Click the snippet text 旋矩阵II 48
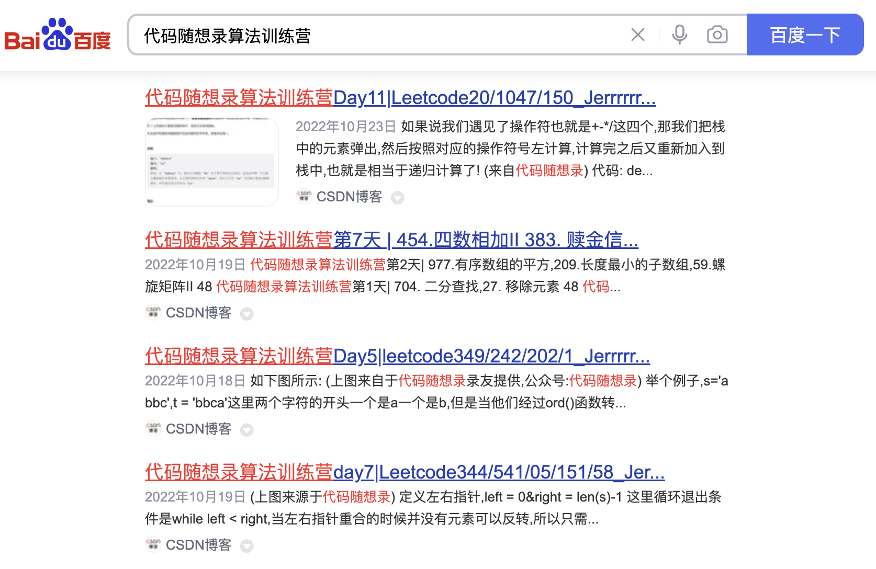This screenshot has height=569, width=876. tap(178, 287)
